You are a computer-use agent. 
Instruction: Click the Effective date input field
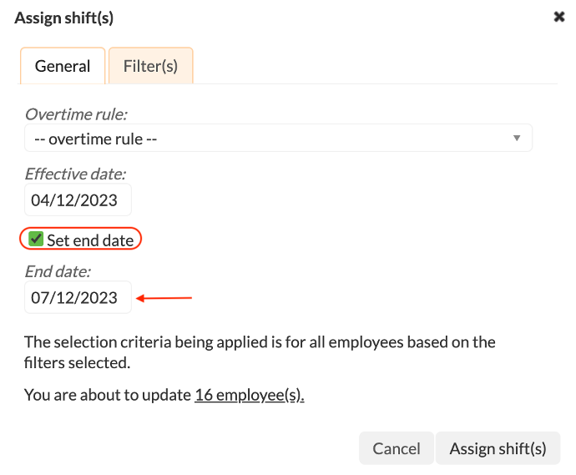pyautogui.click(x=78, y=200)
